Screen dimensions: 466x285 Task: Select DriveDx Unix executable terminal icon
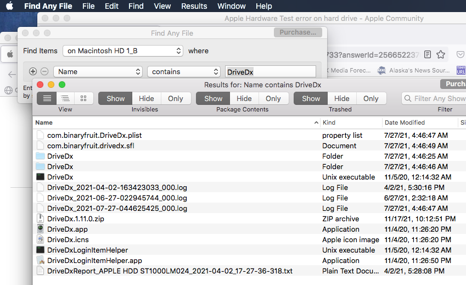40,177
